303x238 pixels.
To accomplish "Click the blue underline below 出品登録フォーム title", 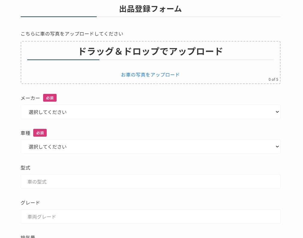I will (59, 17).
